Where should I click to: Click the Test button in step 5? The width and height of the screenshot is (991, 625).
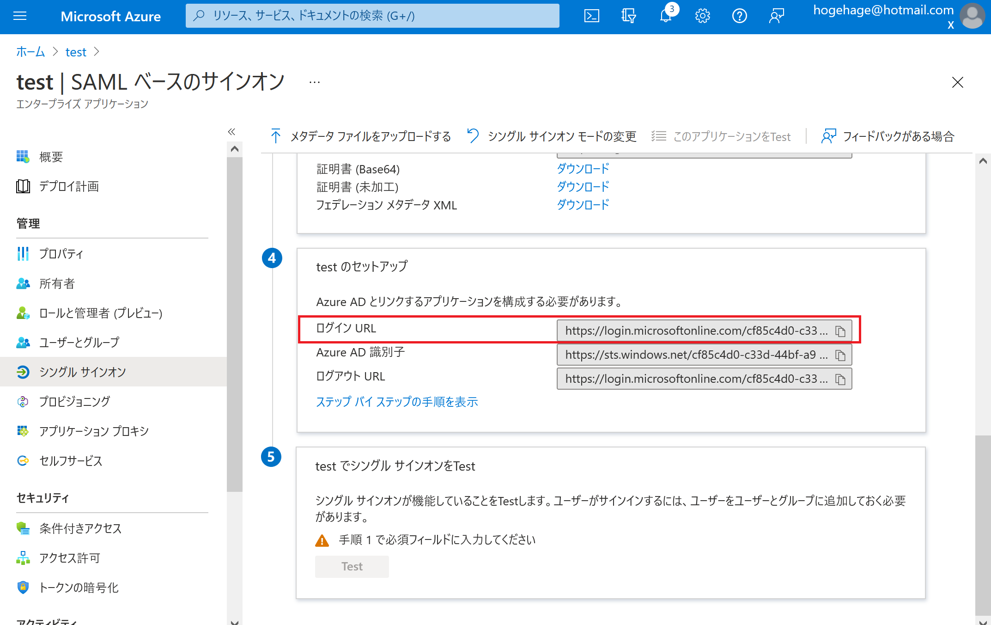[x=352, y=566]
